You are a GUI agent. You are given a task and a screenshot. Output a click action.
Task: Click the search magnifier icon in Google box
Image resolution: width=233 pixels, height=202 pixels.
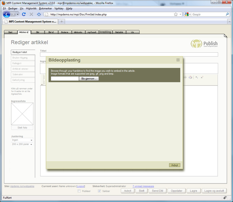point(227,15)
